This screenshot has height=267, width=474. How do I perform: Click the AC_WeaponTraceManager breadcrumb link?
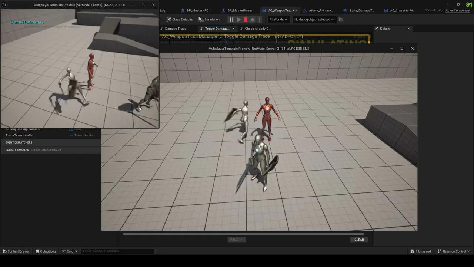(x=189, y=36)
